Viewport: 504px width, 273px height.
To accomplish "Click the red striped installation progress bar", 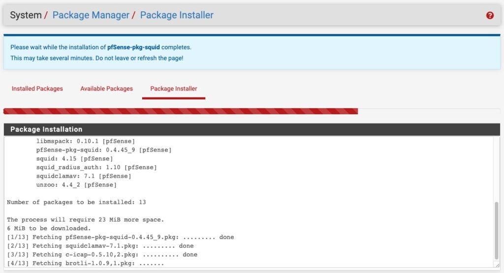I will pyautogui.click(x=181, y=111).
